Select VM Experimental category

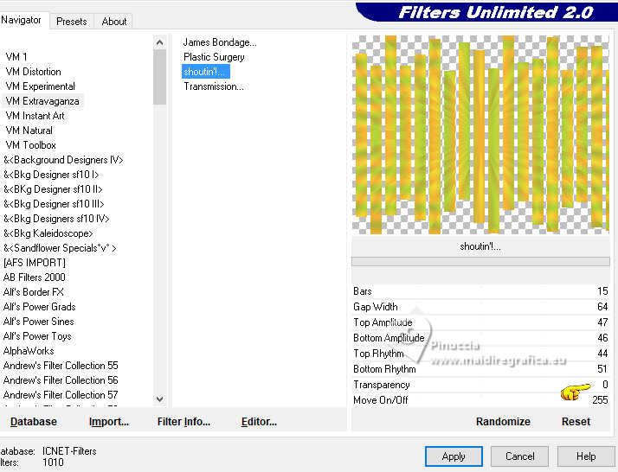40,86
